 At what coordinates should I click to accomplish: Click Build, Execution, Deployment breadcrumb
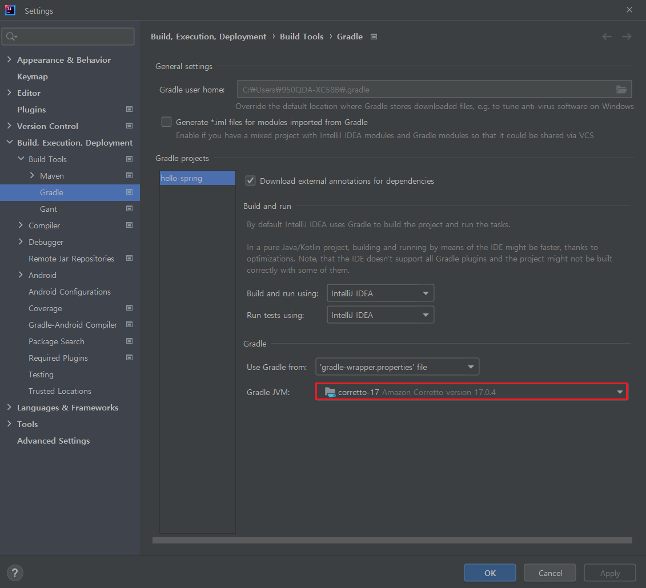208,37
